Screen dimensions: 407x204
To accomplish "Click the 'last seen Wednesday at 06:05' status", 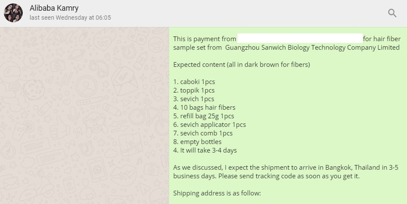I will [70, 18].
